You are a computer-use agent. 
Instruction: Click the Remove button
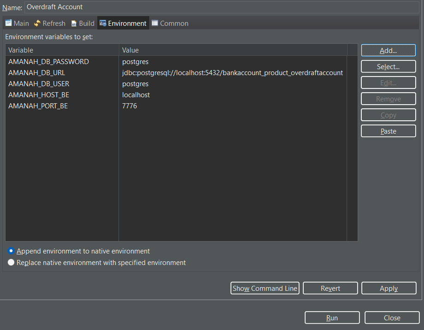(x=389, y=99)
